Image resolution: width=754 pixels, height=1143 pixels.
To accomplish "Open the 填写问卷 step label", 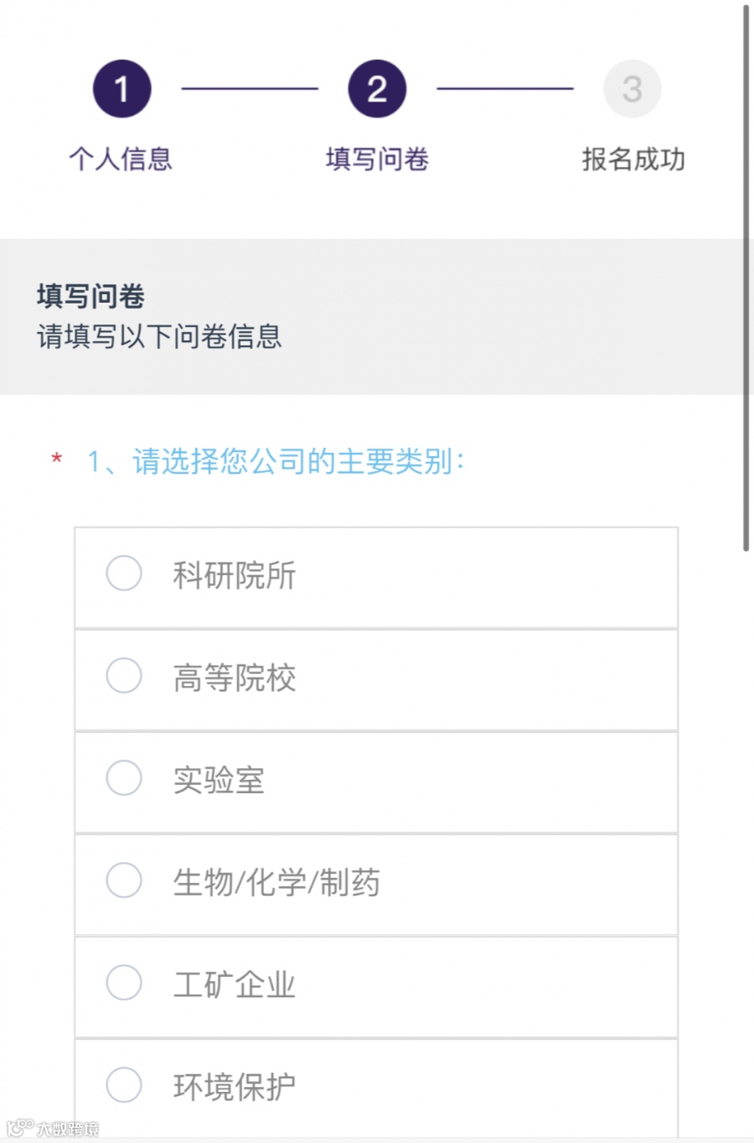I will [377, 158].
